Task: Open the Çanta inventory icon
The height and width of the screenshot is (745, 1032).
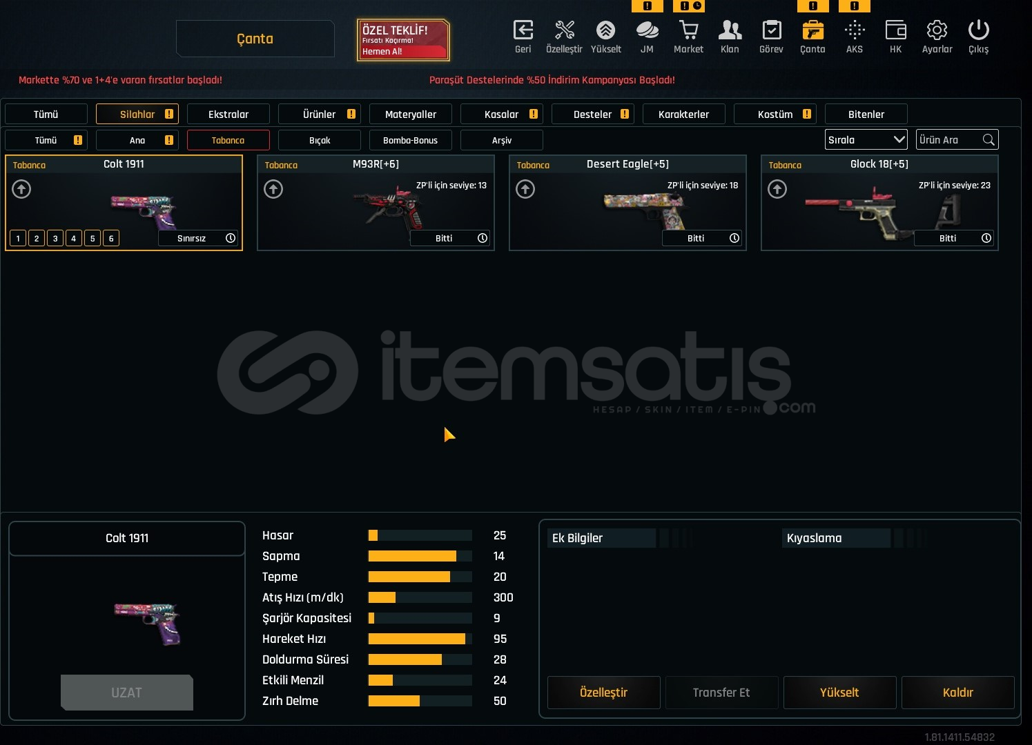Action: point(812,30)
